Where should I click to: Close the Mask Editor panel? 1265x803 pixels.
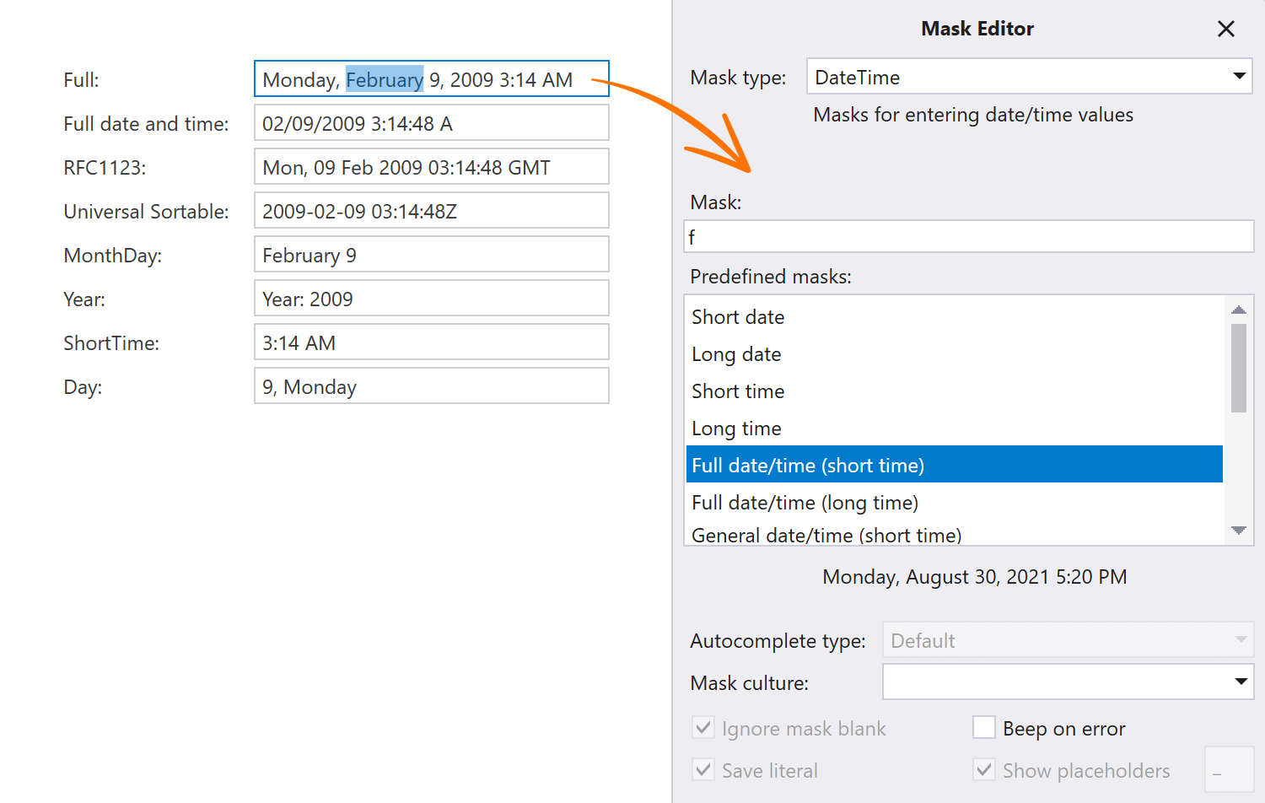(1225, 30)
